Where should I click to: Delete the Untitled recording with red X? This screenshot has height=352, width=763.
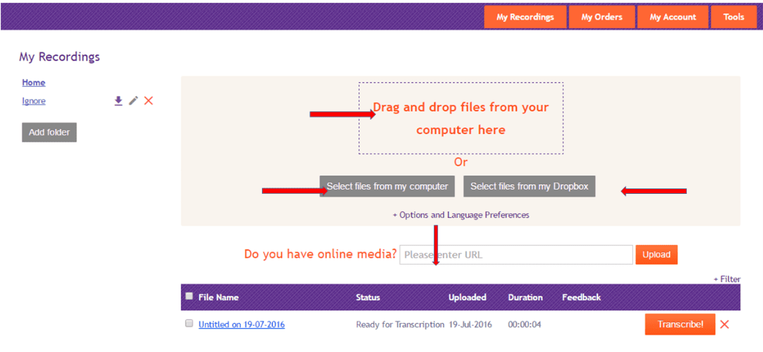pyautogui.click(x=725, y=324)
